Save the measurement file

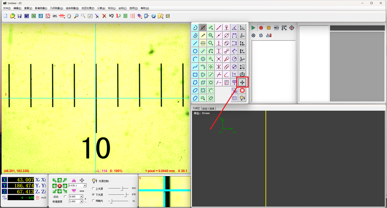click(x=19, y=16)
